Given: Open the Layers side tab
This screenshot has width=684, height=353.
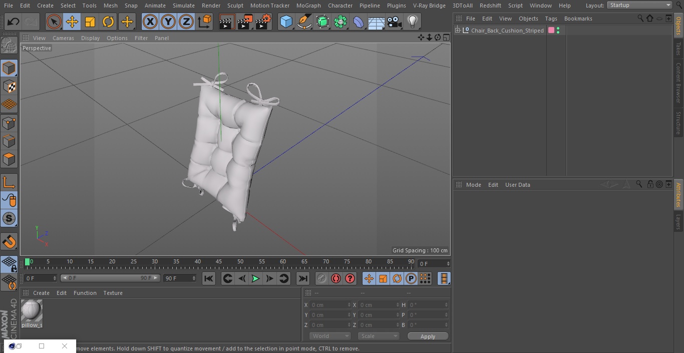Looking at the screenshot, I should [678, 222].
